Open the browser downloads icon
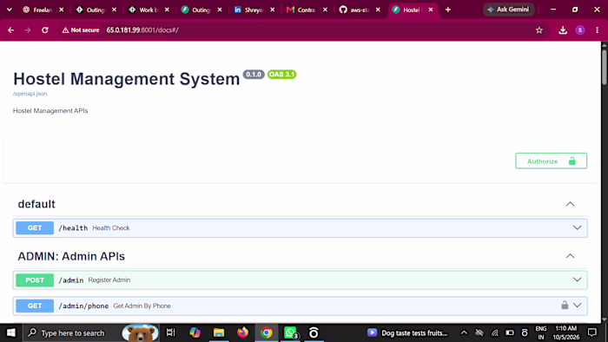Viewport: 608px width, 342px height. pyautogui.click(x=563, y=30)
